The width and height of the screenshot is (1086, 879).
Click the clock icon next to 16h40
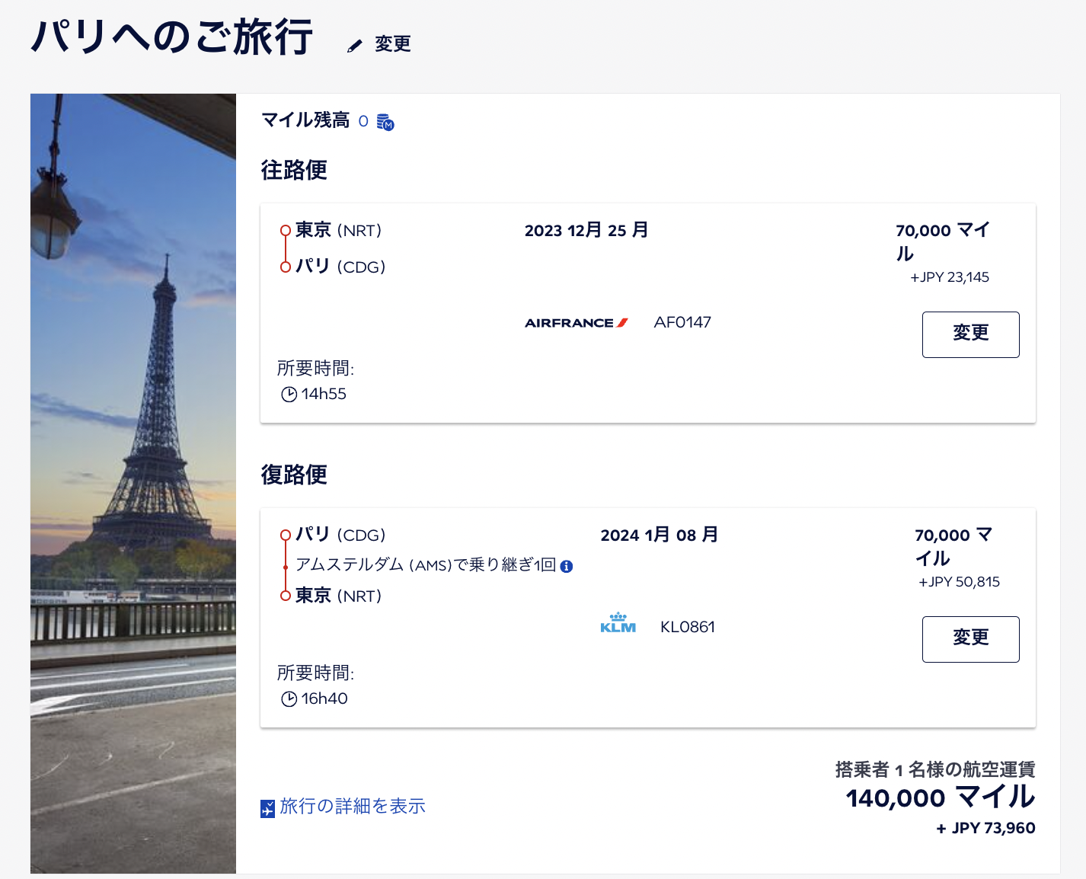pos(289,699)
